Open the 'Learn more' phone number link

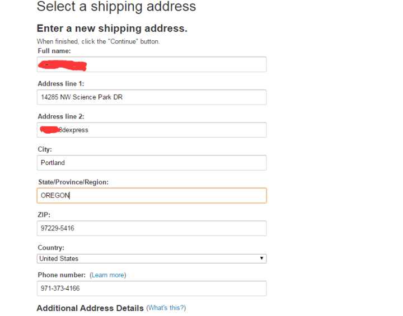point(108,275)
